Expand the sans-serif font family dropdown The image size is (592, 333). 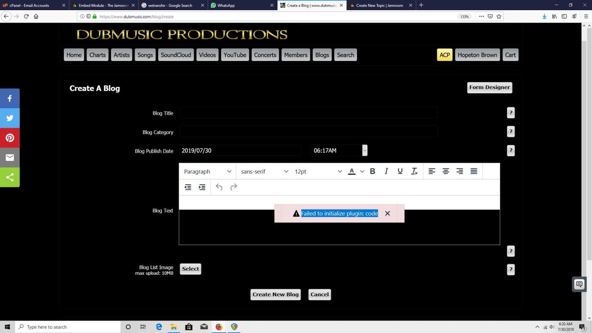coord(264,171)
